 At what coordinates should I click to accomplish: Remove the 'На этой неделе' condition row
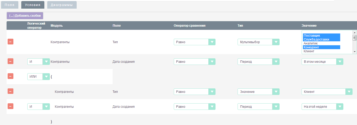click(x=10, y=106)
